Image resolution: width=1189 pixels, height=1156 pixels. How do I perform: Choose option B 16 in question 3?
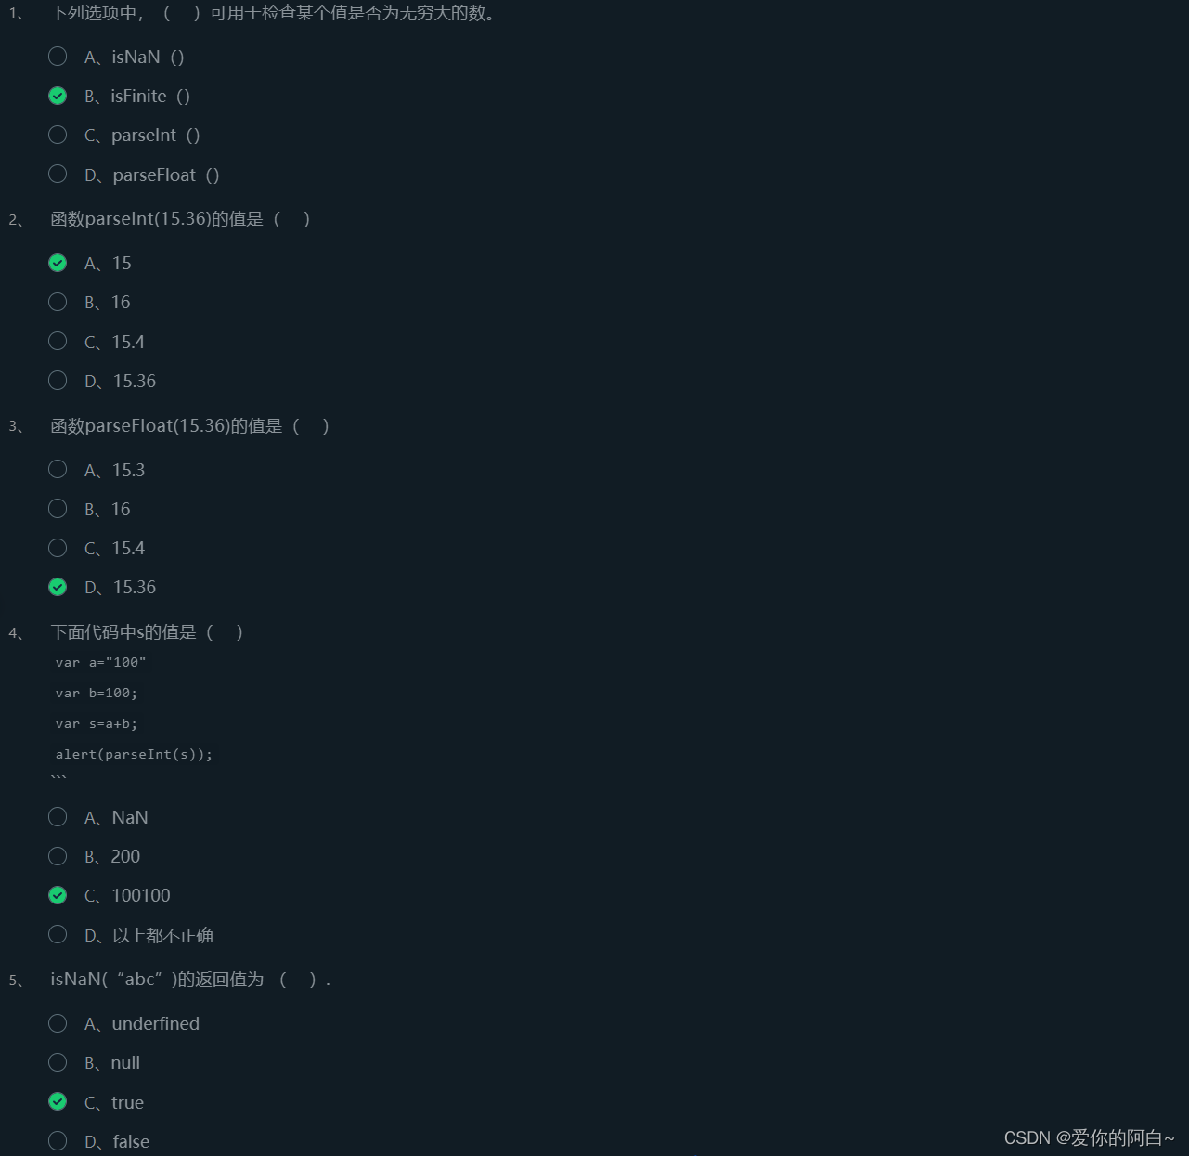click(x=58, y=508)
